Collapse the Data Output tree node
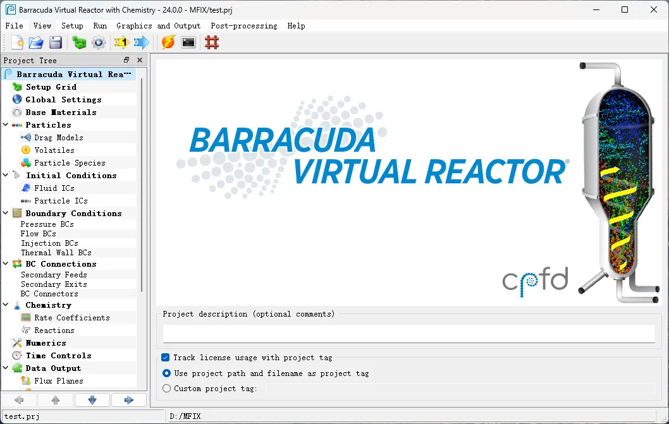This screenshot has width=669, height=424. pyautogui.click(x=6, y=368)
